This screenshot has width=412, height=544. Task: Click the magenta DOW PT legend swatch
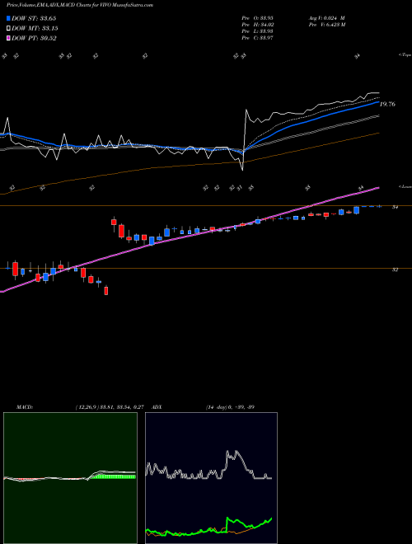point(9,38)
